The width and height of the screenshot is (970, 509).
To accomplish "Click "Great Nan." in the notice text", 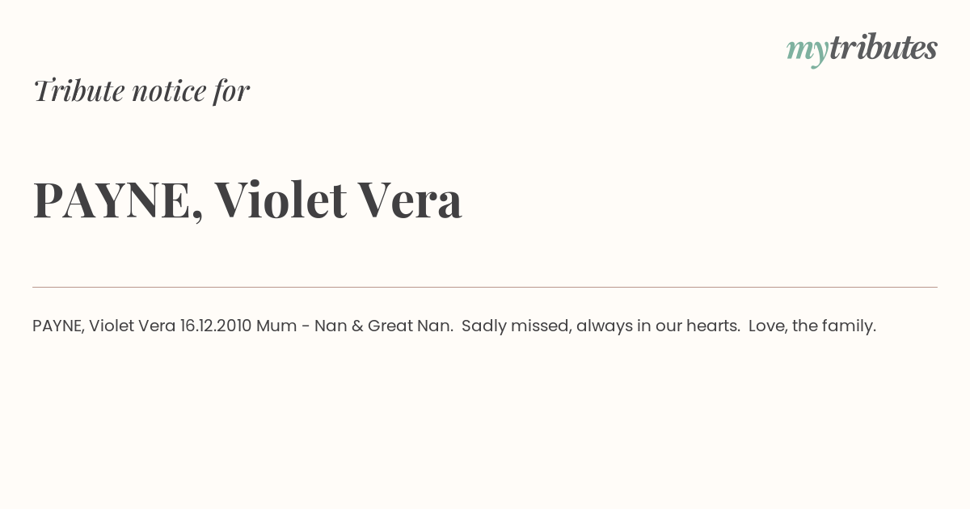I will click(411, 326).
